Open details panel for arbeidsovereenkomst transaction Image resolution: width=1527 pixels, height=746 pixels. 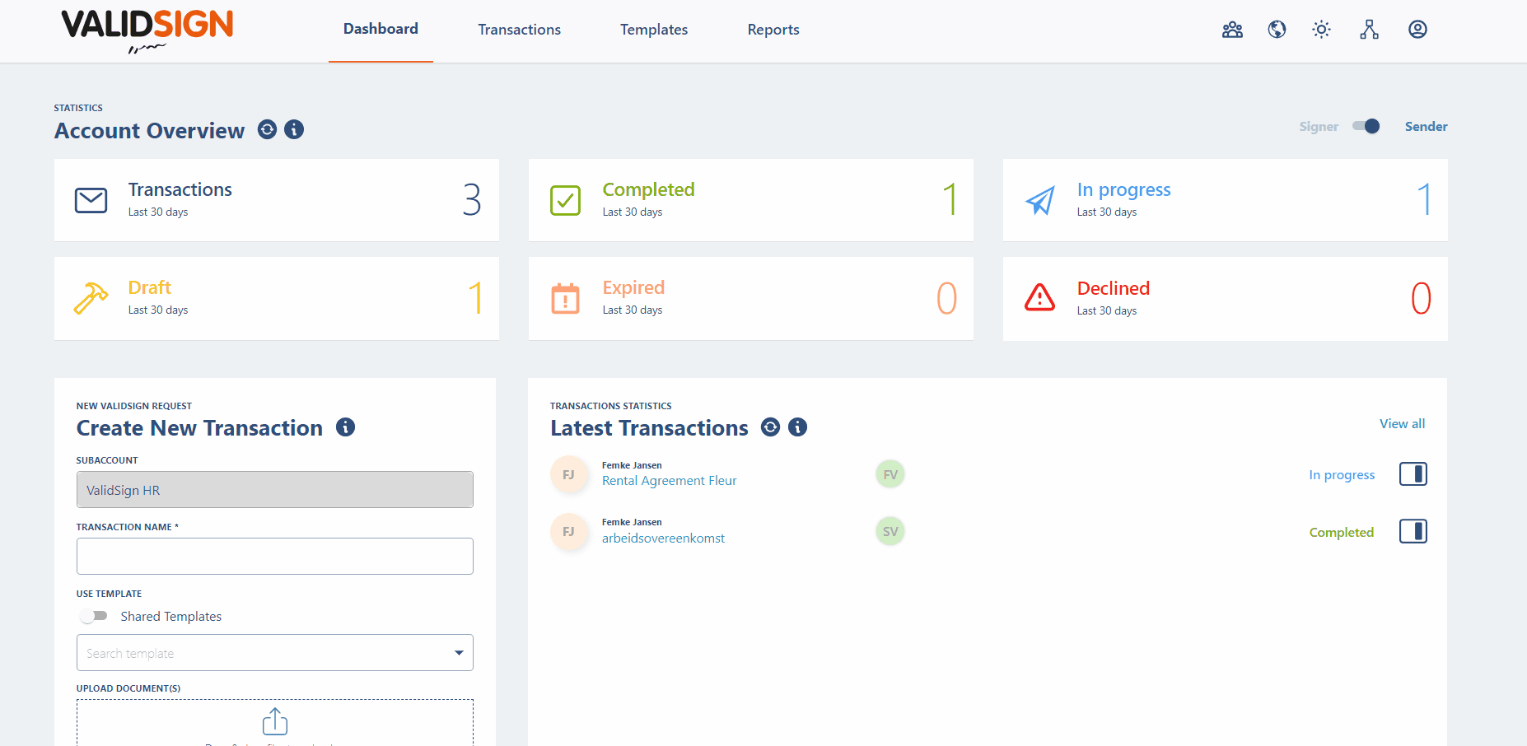pos(1413,531)
